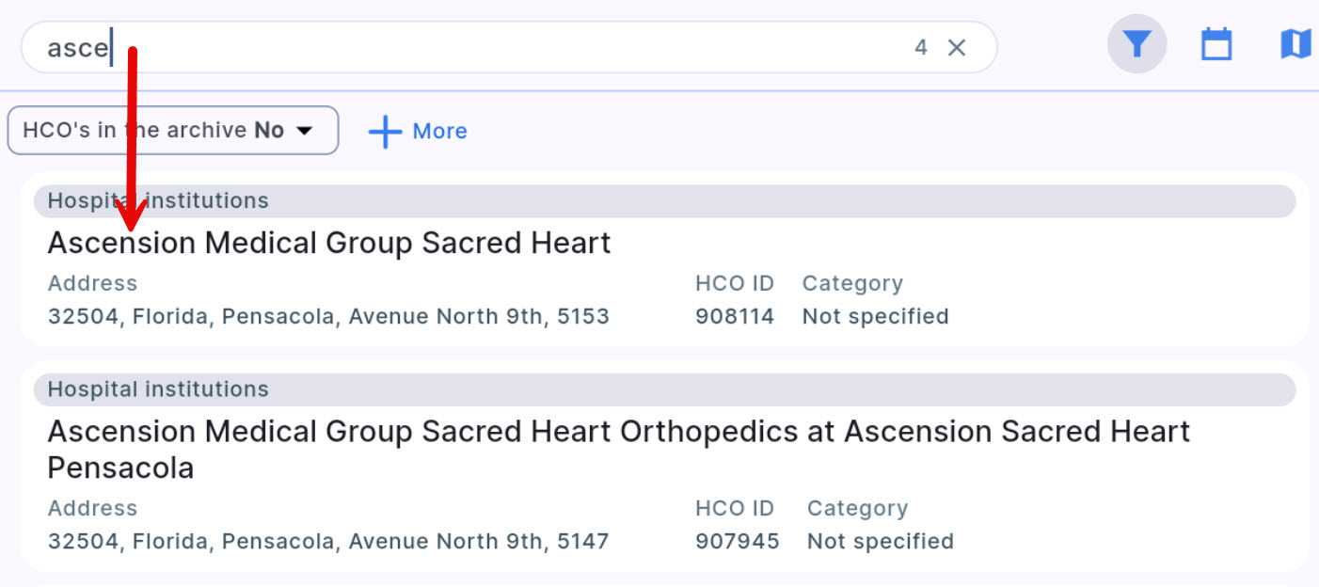Click the caret arrow next to No
Image resolution: width=1319 pixels, height=587 pixels.
(304, 131)
